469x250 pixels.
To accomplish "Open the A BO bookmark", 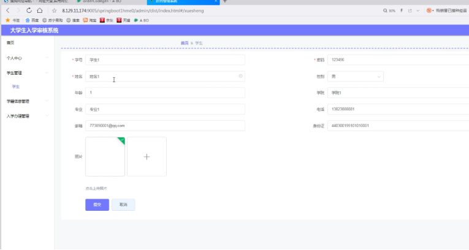I will 141,20.
